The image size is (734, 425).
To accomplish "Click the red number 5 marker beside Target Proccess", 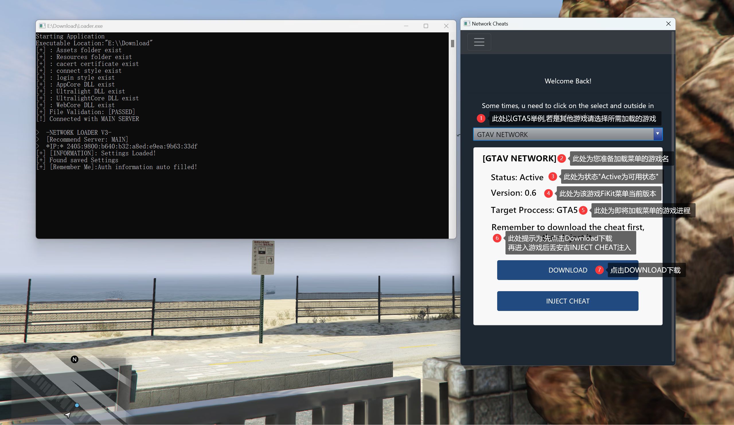I will pyautogui.click(x=583, y=210).
